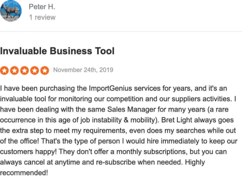Image resolution: width=242 pixels, height=176 pixels.
Task: Click the closing word recommended!
Action: point(24,173)
